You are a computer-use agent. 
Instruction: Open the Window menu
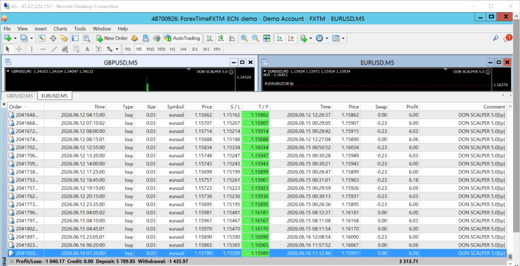[102, 28]
